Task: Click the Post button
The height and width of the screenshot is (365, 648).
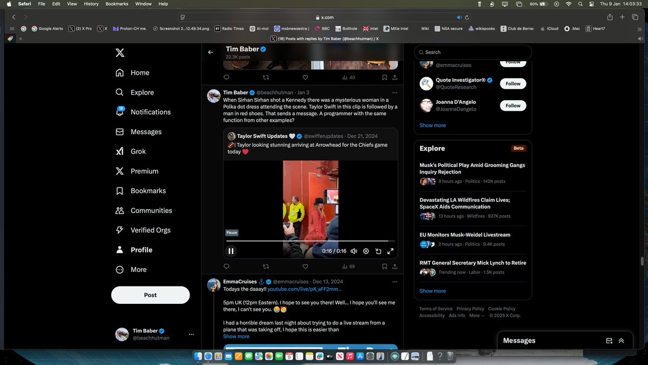Action: 150,295
